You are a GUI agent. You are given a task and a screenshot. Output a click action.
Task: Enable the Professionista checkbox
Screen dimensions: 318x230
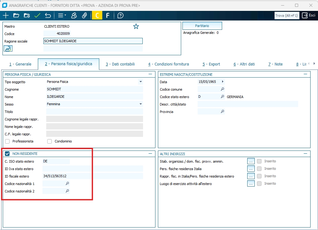7,141
